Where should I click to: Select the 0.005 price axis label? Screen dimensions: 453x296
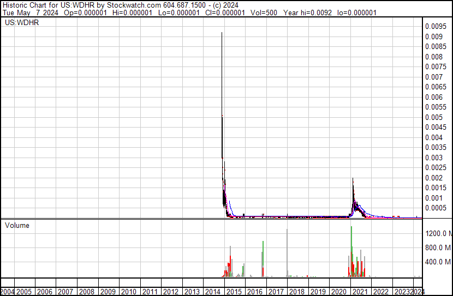pos(434,117)
